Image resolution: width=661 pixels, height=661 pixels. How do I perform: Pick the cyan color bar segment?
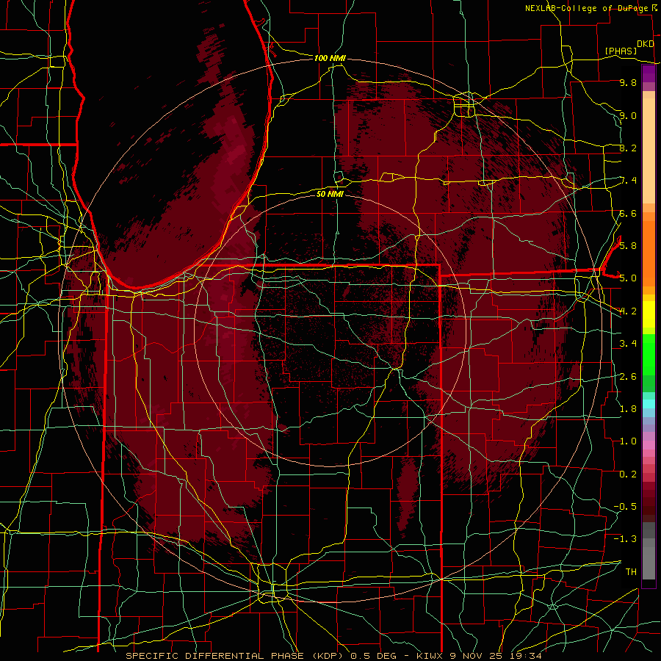click(649, 404)
